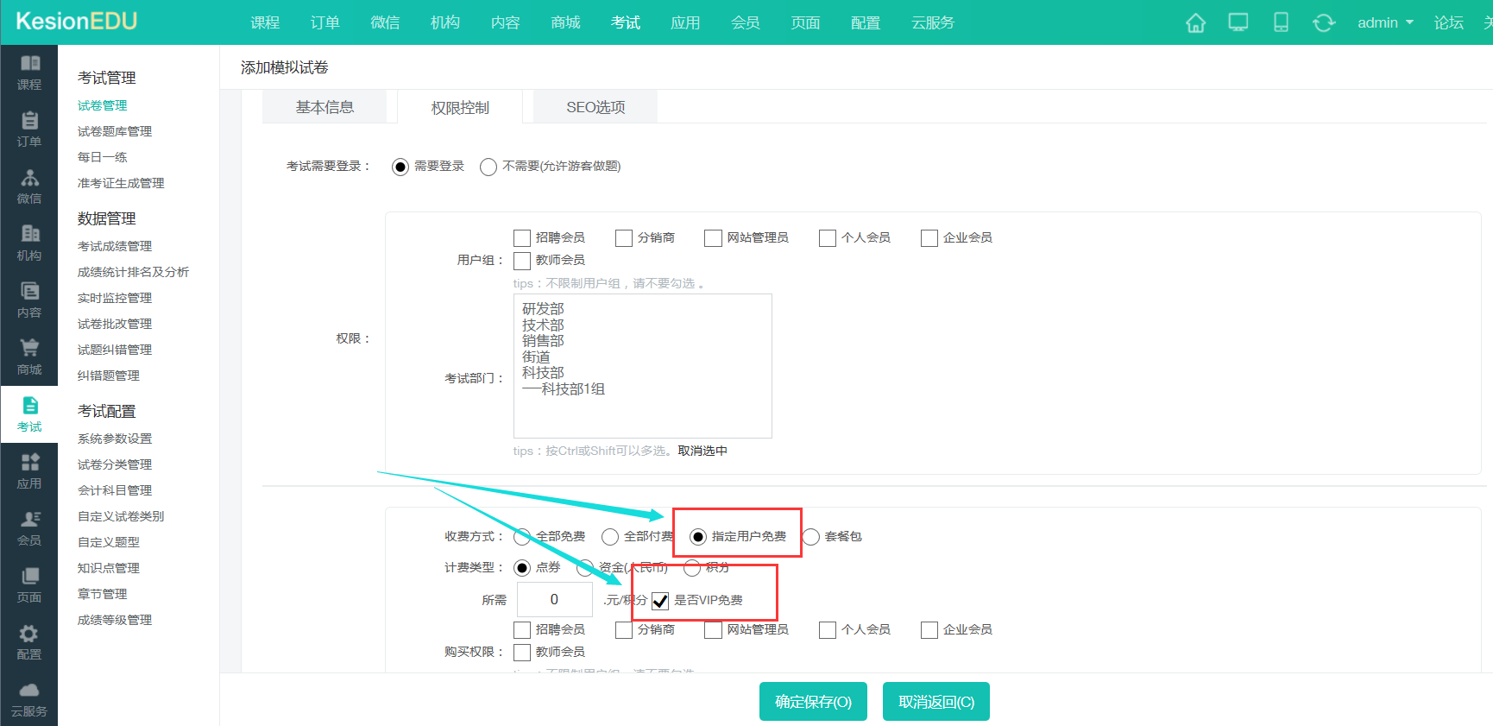
Task: Open 微信 sidebar icon
Action: pos(29,186)
